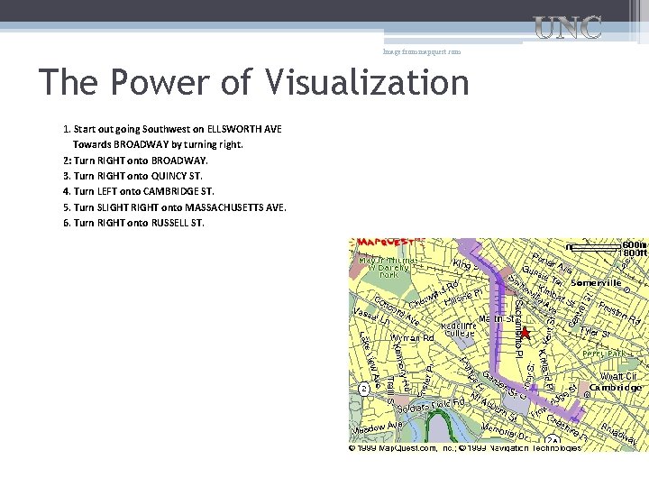Click the "Wyman Rd" label on map
Viewport: 649px width, 487px height.
412,338
